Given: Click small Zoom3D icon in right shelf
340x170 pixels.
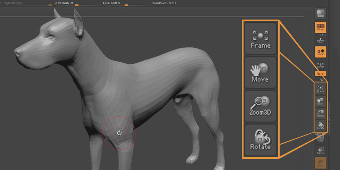Looking at the screenshot, I should 320,113.
